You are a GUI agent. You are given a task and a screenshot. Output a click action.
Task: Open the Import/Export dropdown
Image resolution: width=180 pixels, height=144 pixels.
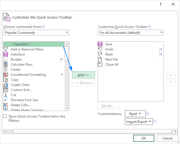pos(139,122)
